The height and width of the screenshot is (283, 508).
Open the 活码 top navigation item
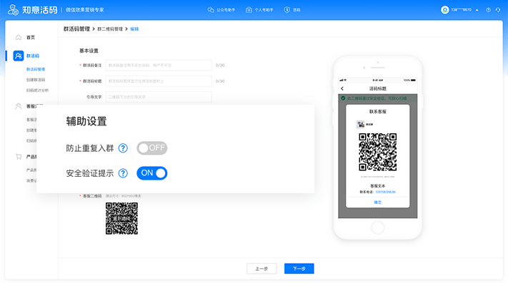coord(292,10)
